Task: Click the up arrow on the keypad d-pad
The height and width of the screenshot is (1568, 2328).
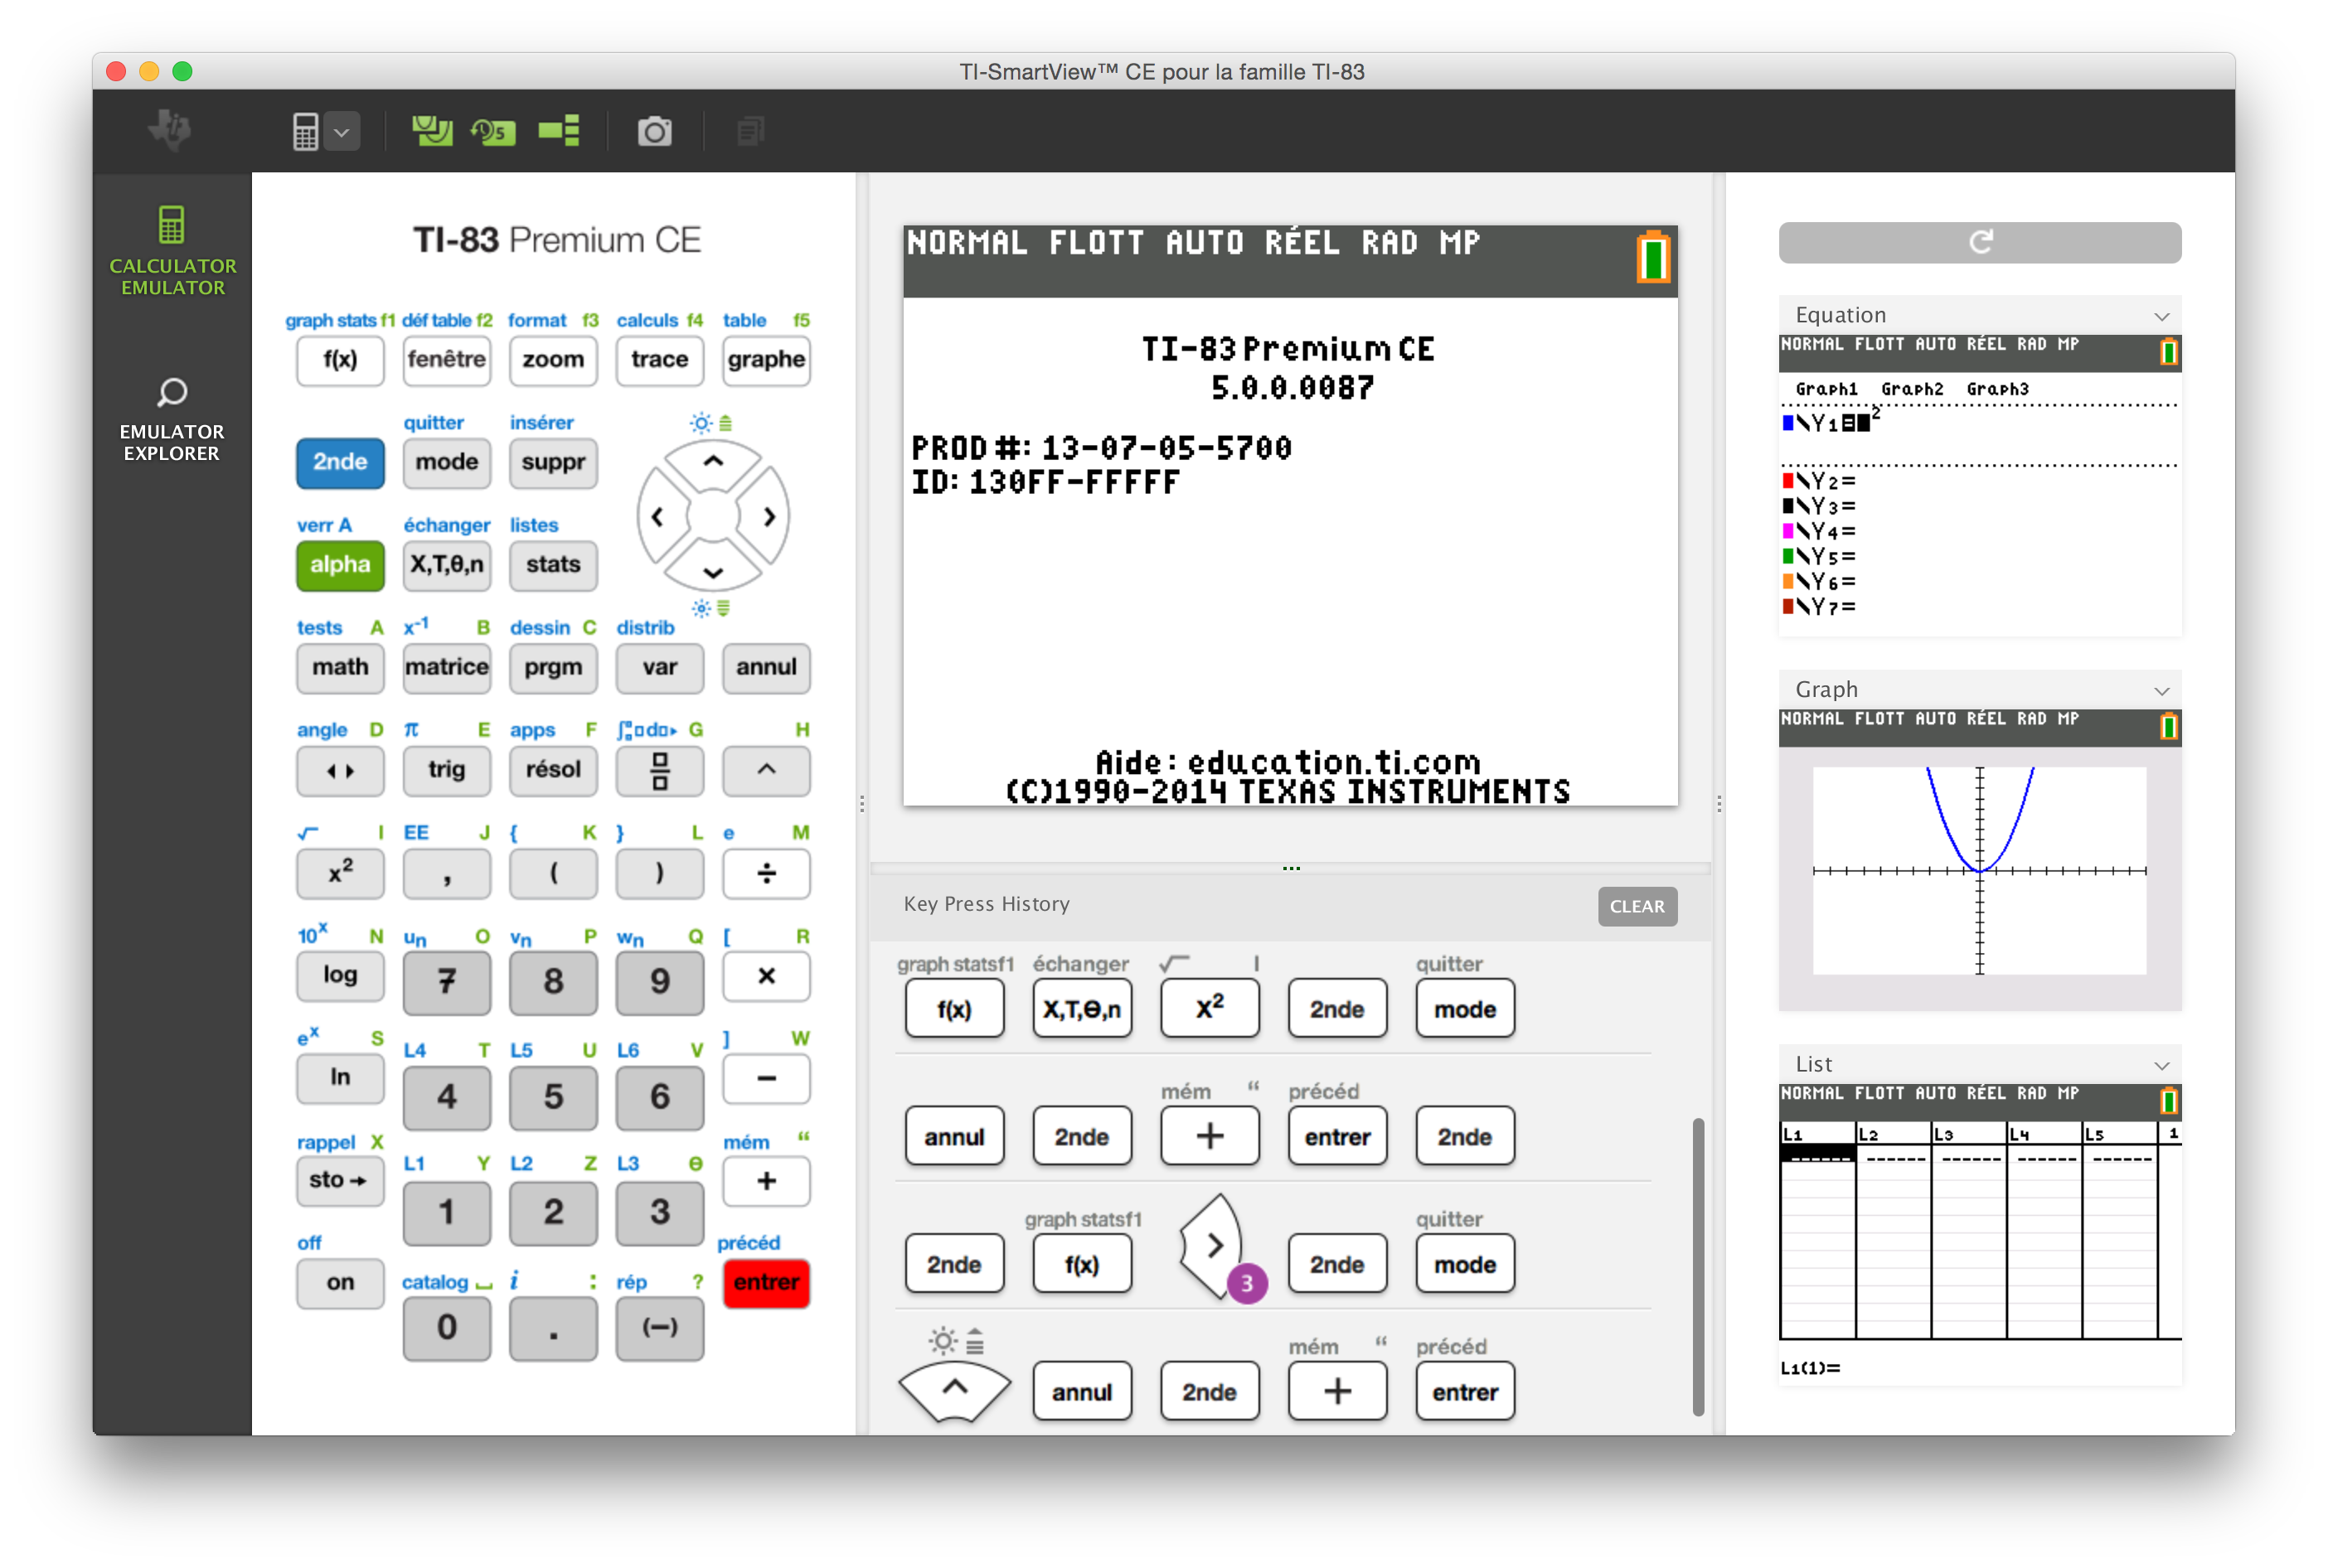Action: point(713,461)
